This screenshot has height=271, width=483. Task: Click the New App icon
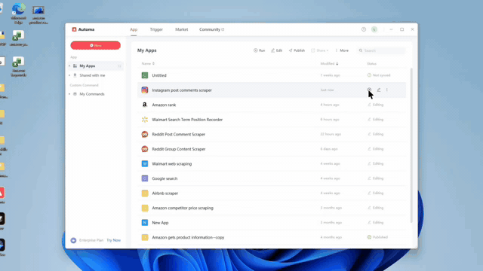coord(145,223)
